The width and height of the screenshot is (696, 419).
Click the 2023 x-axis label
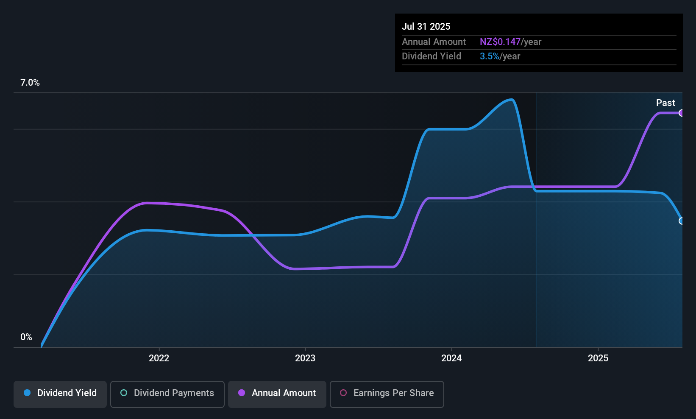pos(305,358)
